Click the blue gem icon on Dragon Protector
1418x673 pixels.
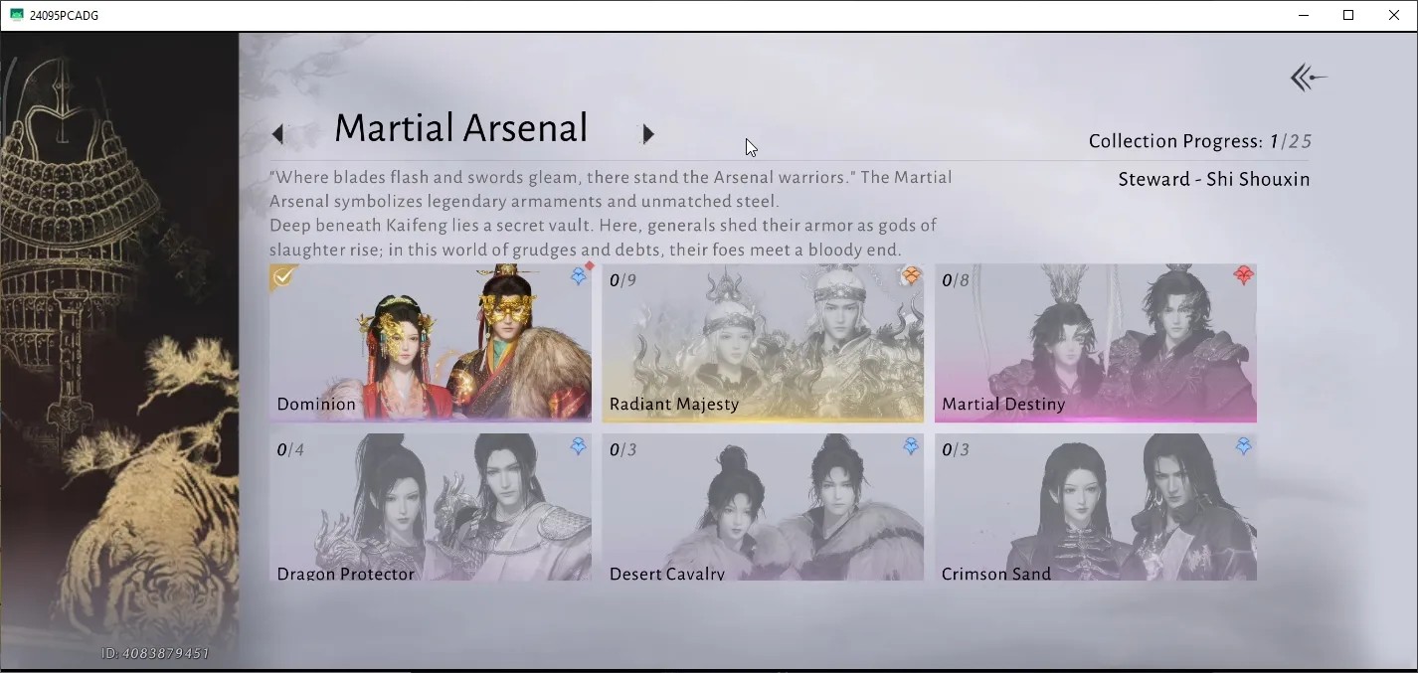(578, 446)
